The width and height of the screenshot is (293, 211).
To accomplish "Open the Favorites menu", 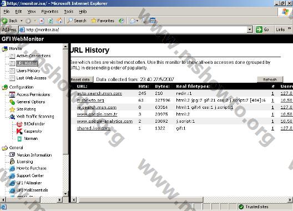I will coord(50,12).
